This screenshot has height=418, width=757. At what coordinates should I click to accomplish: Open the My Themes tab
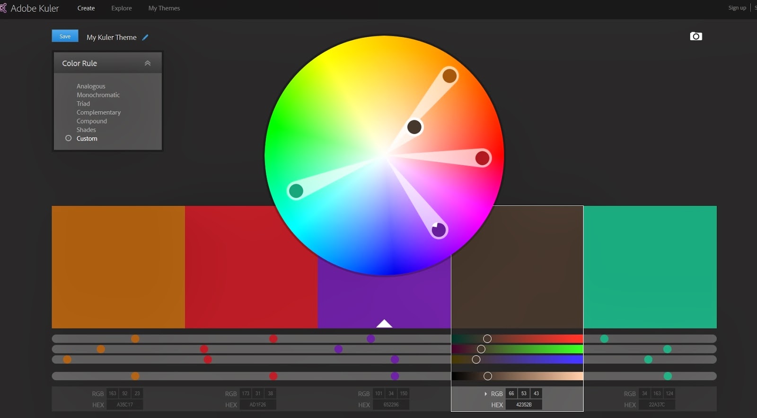(164, 8)
